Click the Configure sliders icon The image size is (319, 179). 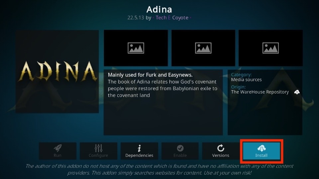click(98, 148)
